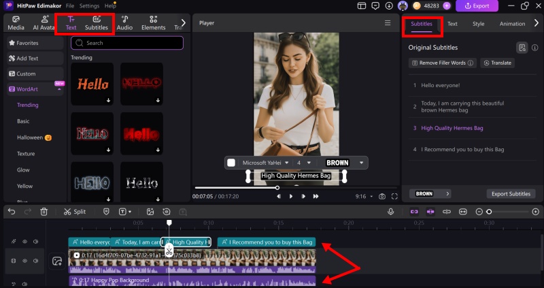Play the video preview
Screen dimensions: 544x288
291,196
